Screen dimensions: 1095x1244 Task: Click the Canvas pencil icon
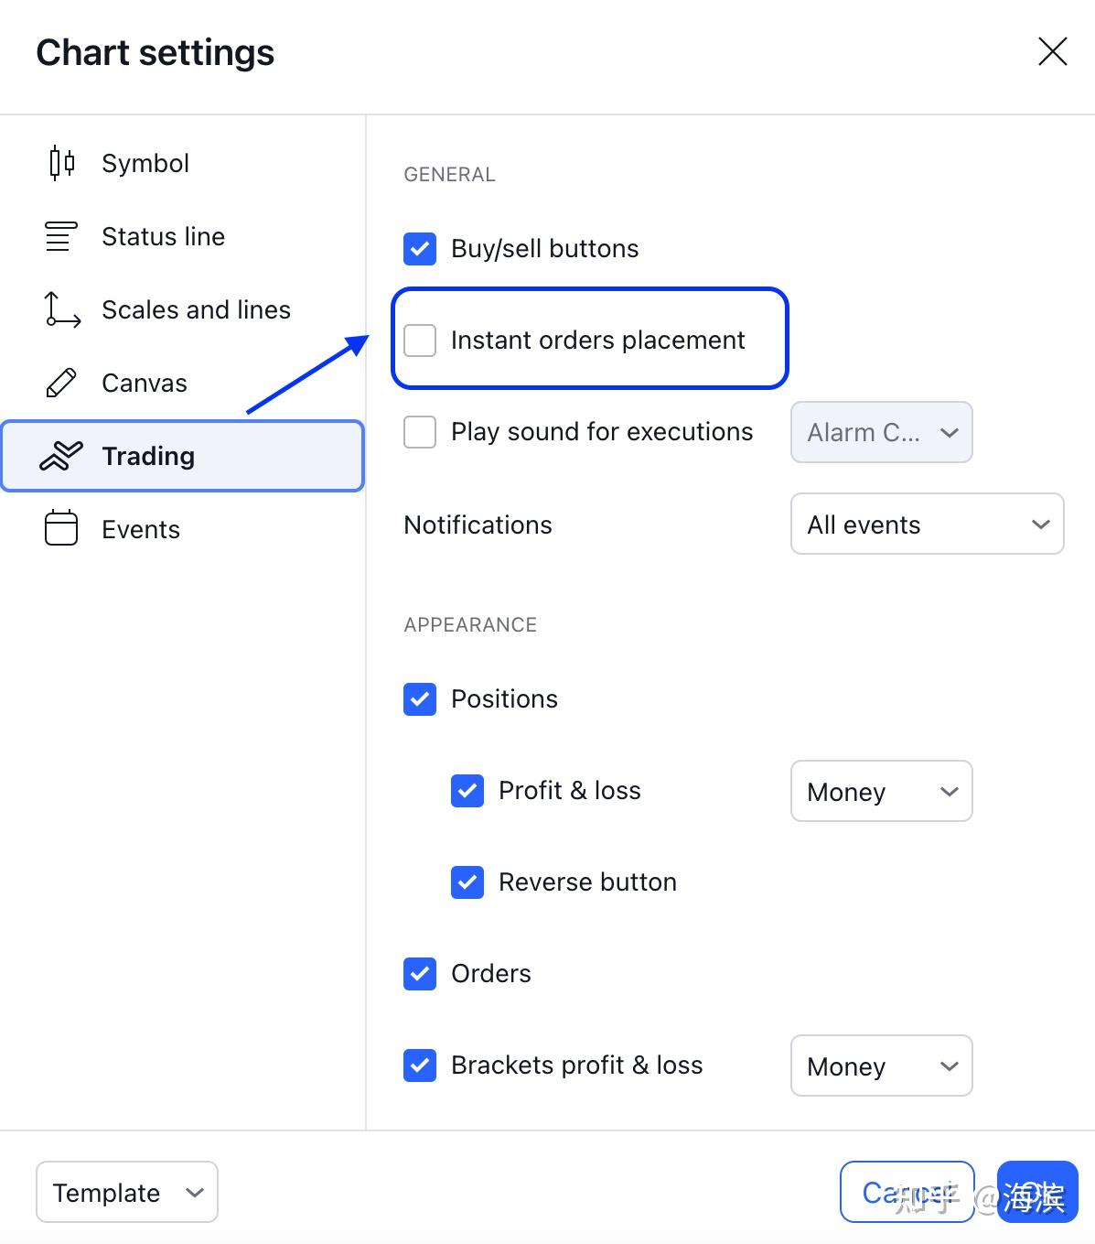point(61,383)
